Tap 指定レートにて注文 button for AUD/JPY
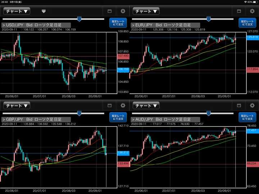Image resolution: width=259 pixels, height=194 pixels. pyautogui.click(x=247, y=117)
